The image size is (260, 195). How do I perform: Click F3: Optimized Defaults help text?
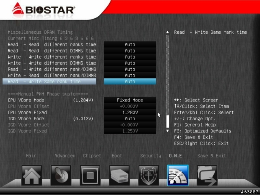pos(203,131)
